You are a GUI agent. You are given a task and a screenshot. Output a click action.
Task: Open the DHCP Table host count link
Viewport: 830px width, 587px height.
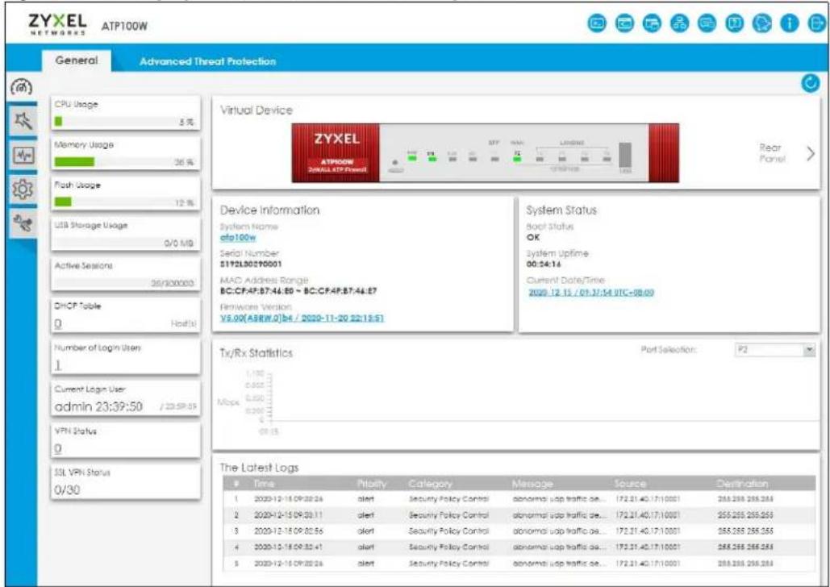pyautogui.click(x=58, y=323)
